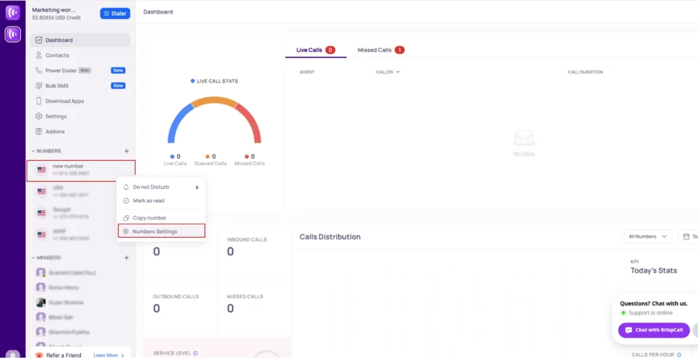Click the gear icon by Numbers Settings
Image resolution: width=698 pixels, height=358 pixels.
(126, 232)
